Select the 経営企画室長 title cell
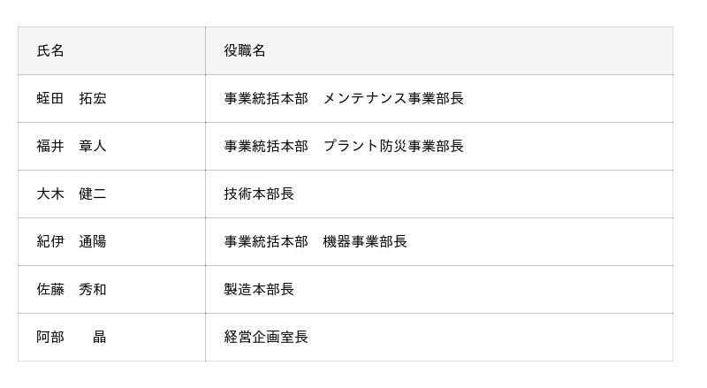 tap(266, 338)
